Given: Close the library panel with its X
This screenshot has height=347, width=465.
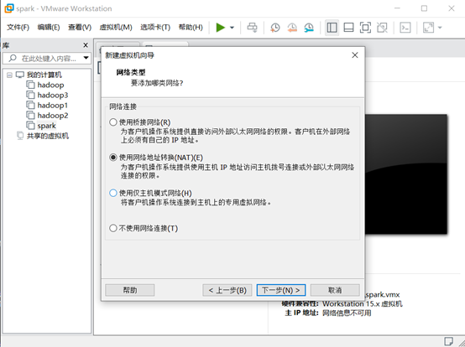Looking at the screenshot, I should [x=86, y=45].
